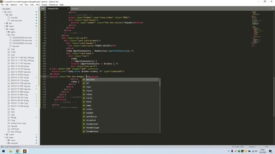Choose id from the autocomplete list

121,83
